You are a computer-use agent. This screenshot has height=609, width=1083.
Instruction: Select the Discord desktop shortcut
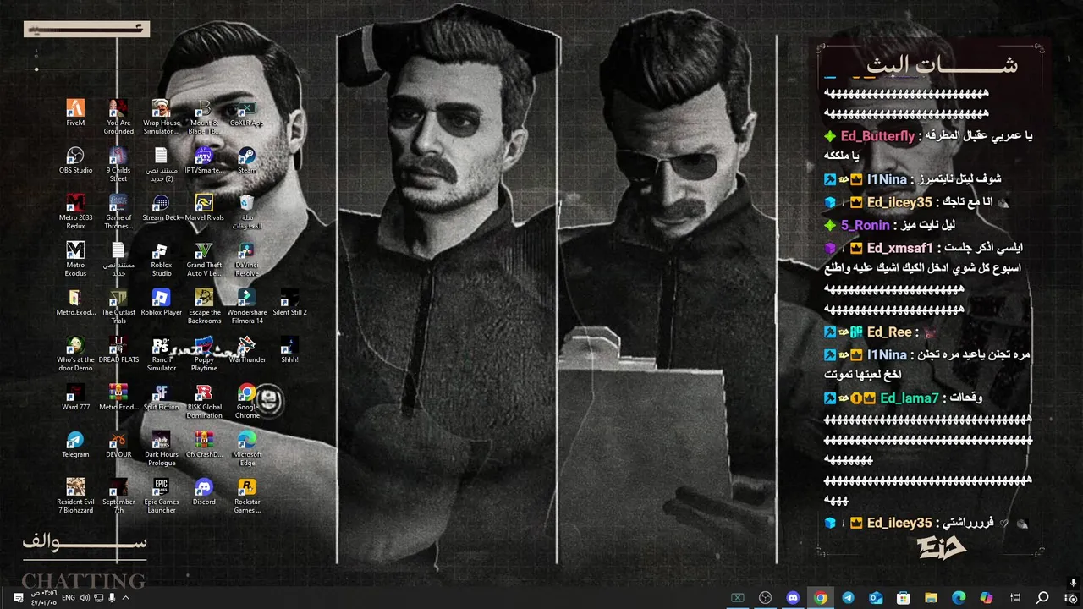[x=204, y=492]
